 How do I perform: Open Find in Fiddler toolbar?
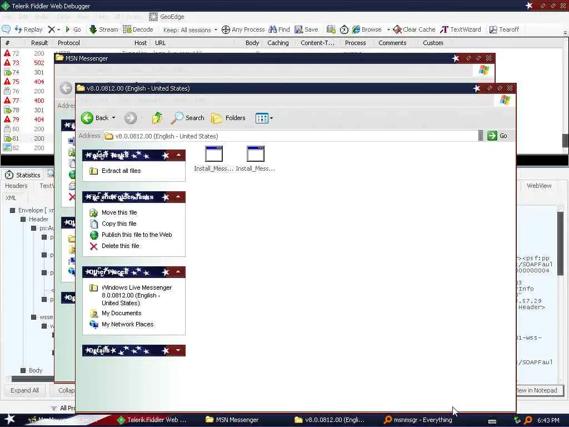click(x=279, y=29)
